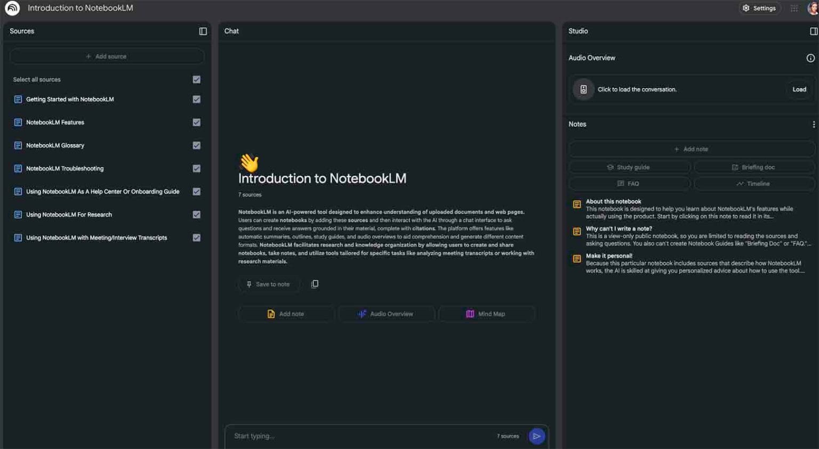Image resolution: width=819 pixels, height=449 pixels.
Task: Generate a Timeline
Action: [754, 184]
